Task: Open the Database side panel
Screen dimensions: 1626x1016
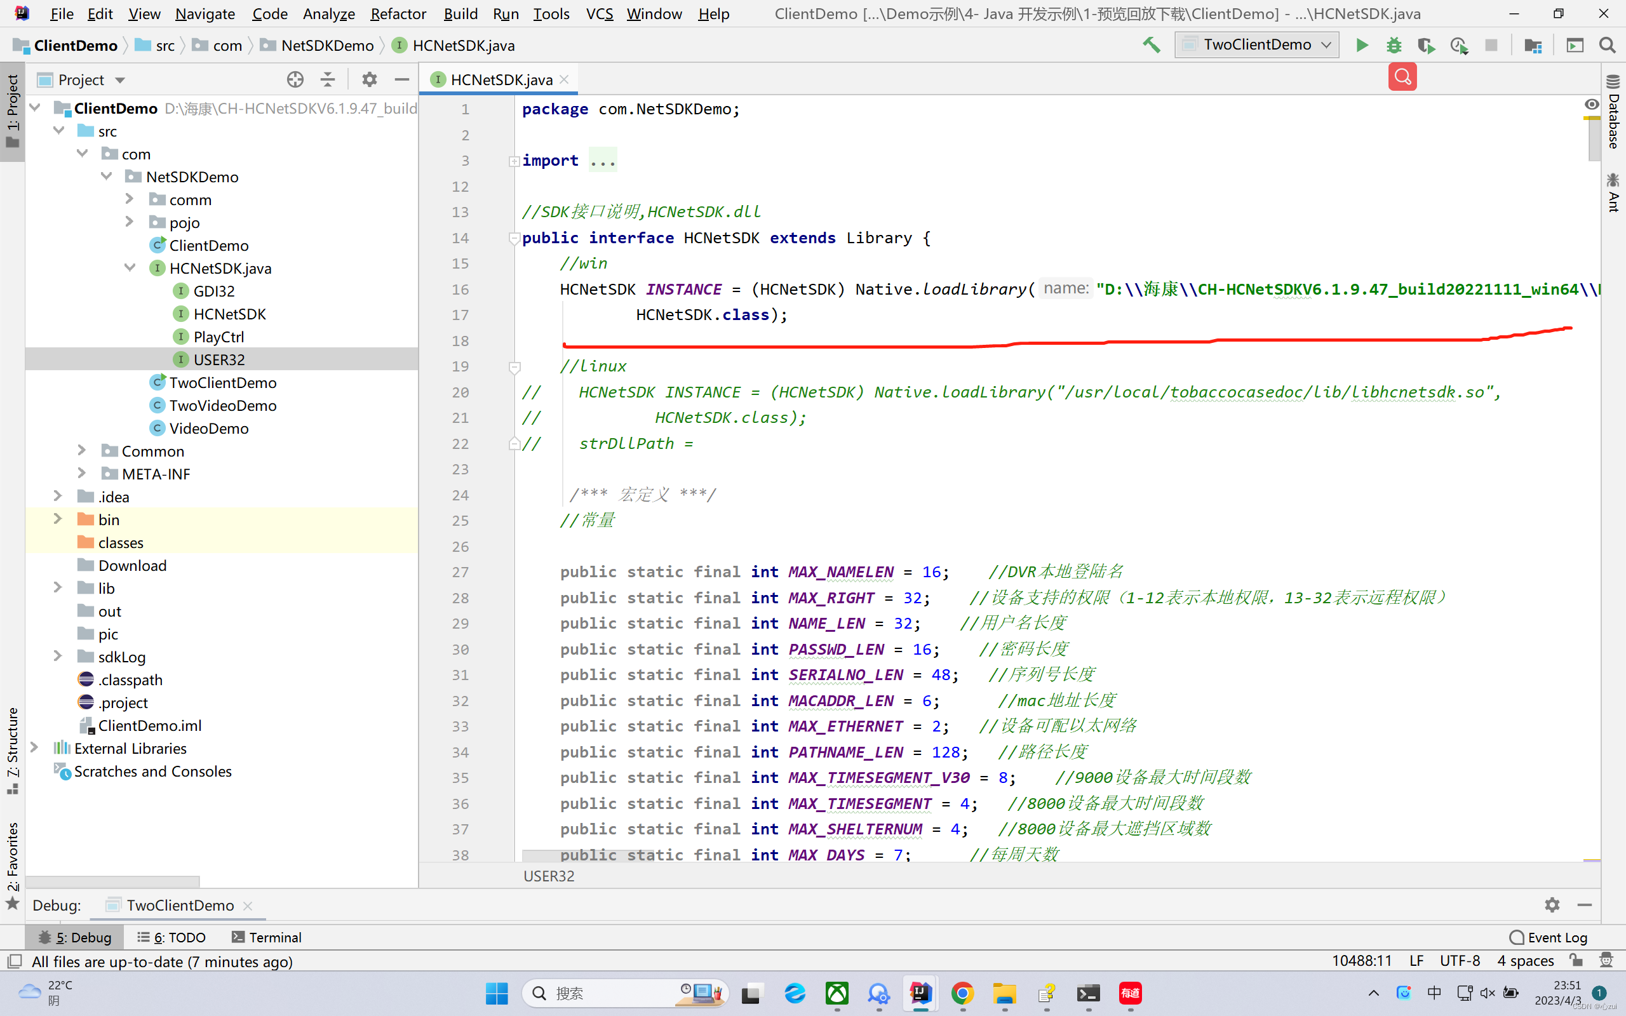Action: point(1613,112)
